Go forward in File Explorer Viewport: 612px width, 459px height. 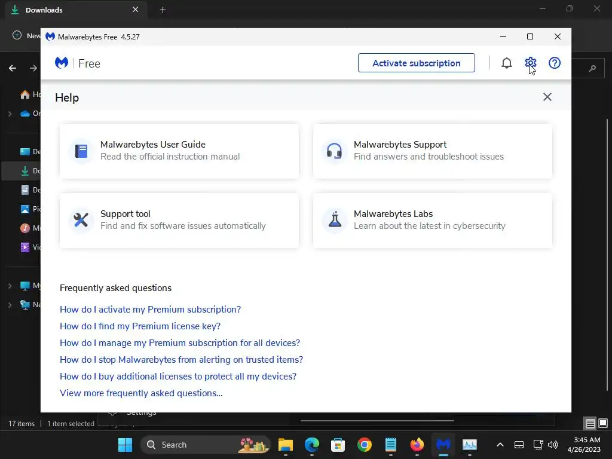33,68
